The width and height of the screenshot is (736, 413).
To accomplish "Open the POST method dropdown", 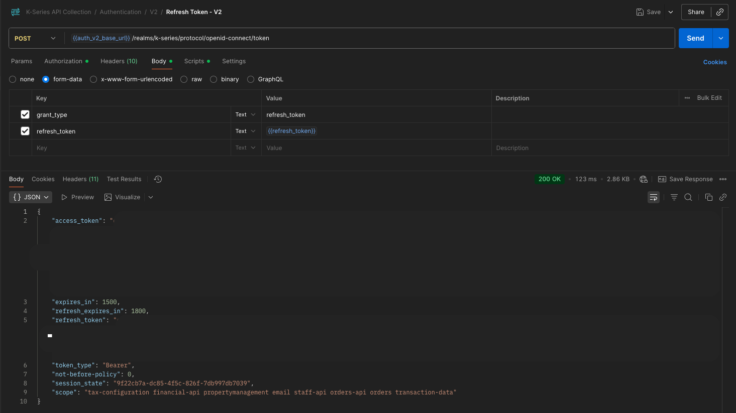I will (35, 38).
